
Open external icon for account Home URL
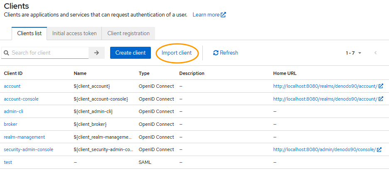[x=381, y=86]
